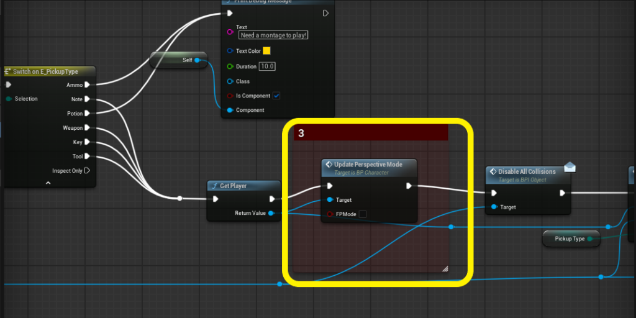This screenshot has width=636, height=318.
Task: Click the Text input field on Print node
Action: 274,35
